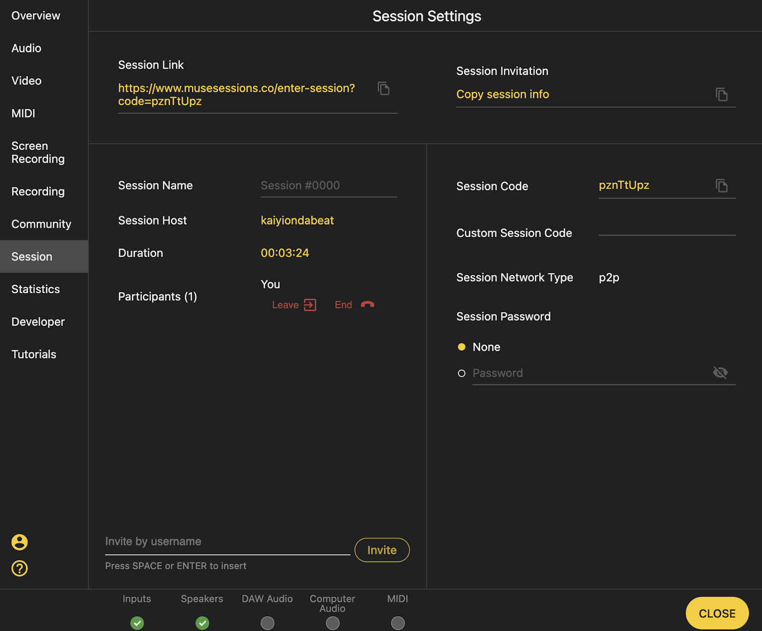The width and height of the screenshot is (762, 631).
Task: Open the help question mark icon
Action: (20, 568)
